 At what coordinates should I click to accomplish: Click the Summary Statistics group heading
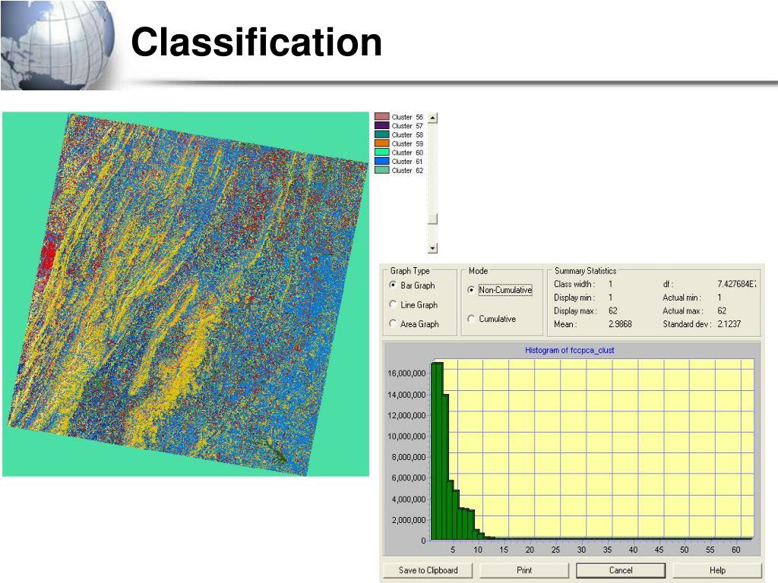[585, 271]
